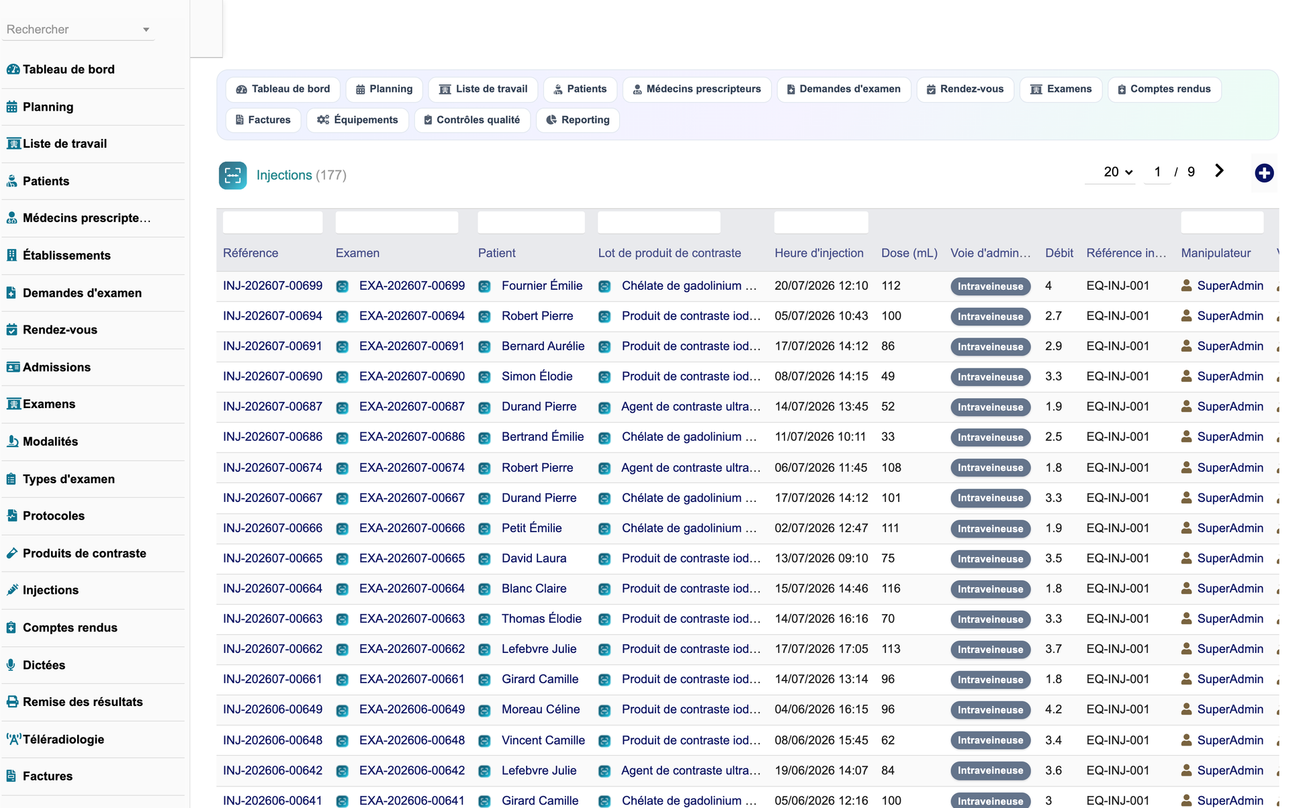Switch to the Planning tab in the top bar
The image size is (1307, 808).
pyautogui.click(x=384, y=89)
